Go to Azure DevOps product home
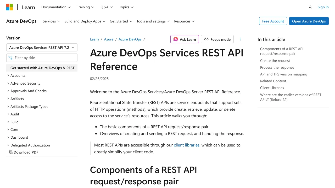 (x=21, y=21)
